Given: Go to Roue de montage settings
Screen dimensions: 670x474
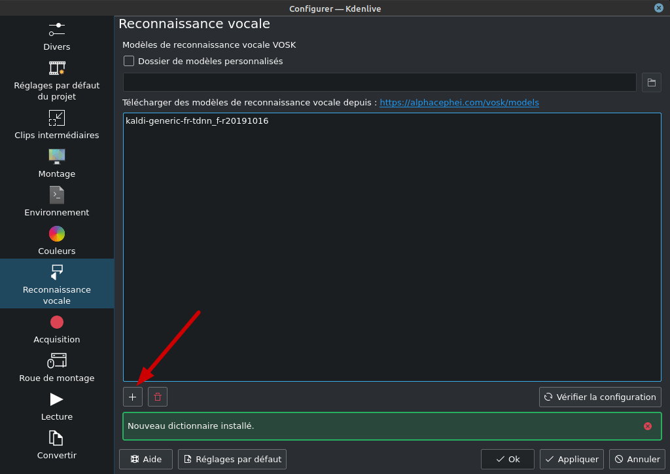Looking at the screenshot, I should 57,367.
